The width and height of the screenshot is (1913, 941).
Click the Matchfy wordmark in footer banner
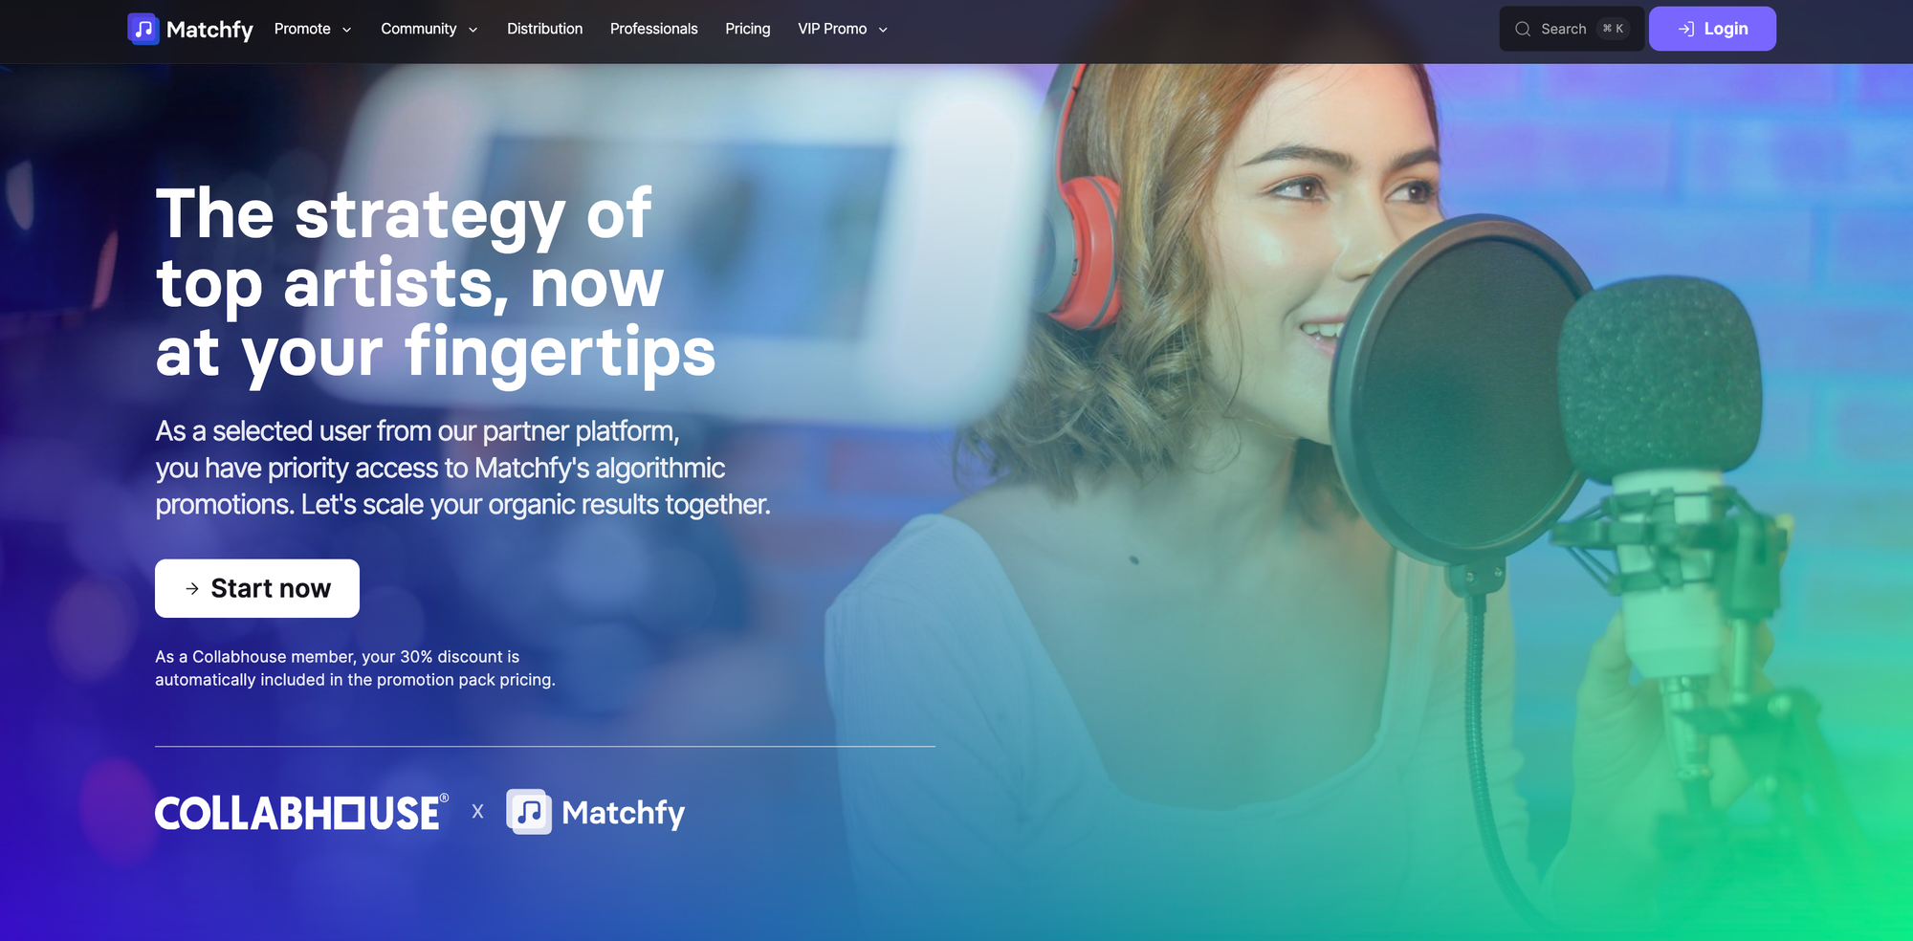(x=623, y=813)
